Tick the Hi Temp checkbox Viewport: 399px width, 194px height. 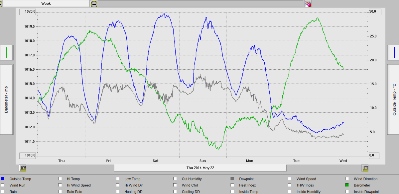tap(60, 179)
